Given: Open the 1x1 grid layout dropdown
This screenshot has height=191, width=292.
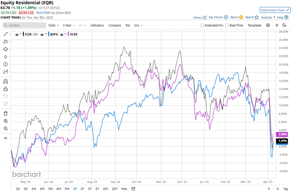Looking at the screenshot, I should [138, 25].
